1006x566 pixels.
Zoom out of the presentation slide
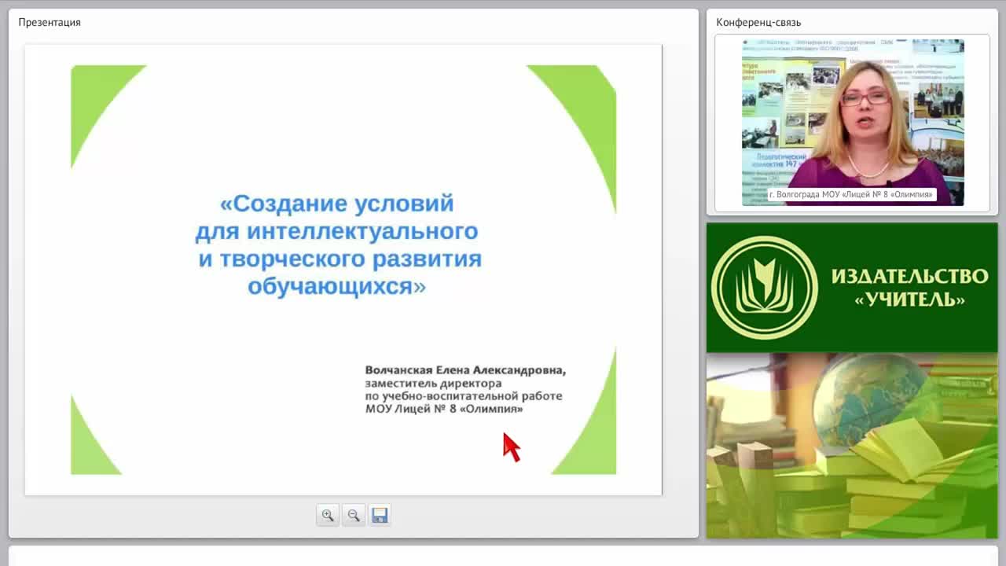354,515
